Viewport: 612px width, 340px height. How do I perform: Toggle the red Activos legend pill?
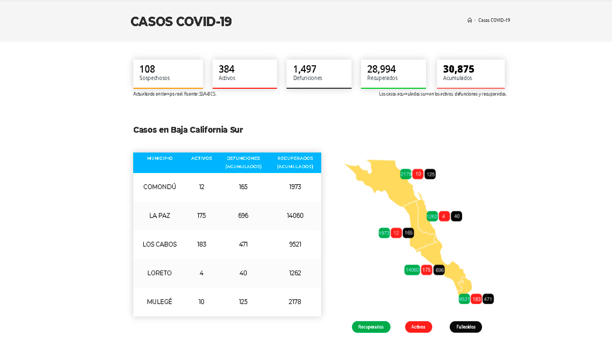click(418, 327)
